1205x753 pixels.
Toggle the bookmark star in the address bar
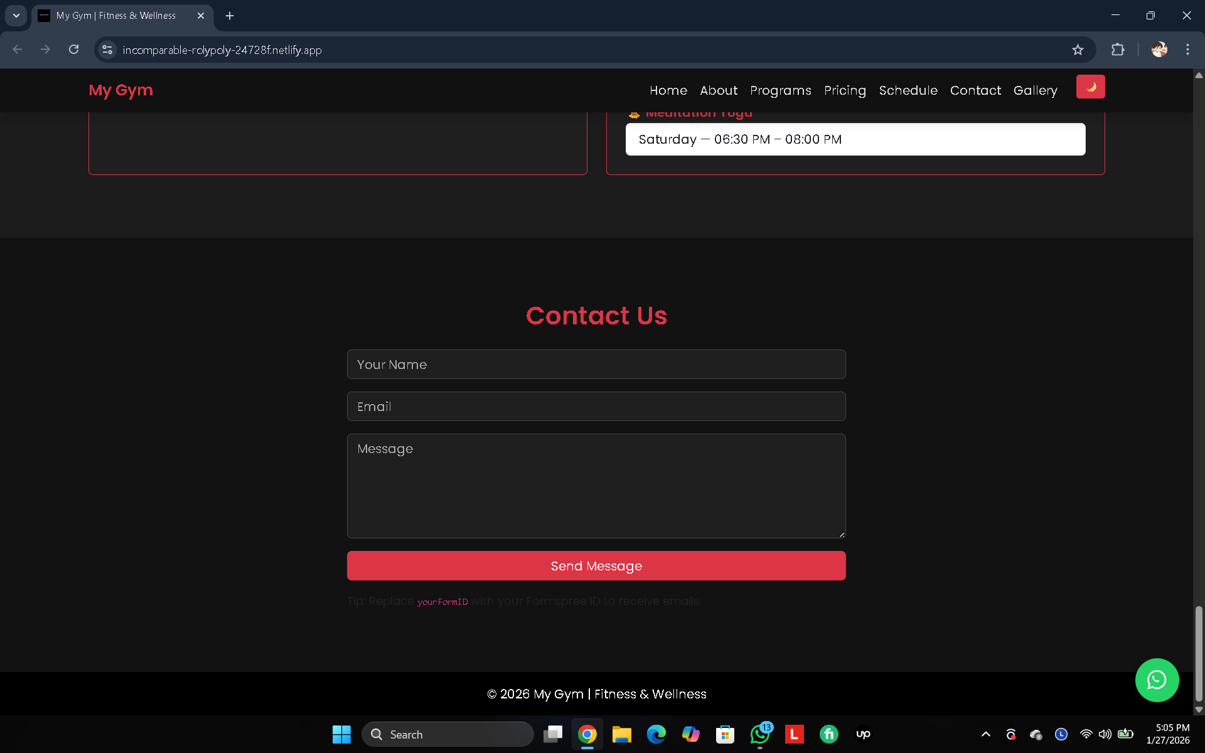click(1078, 50)
